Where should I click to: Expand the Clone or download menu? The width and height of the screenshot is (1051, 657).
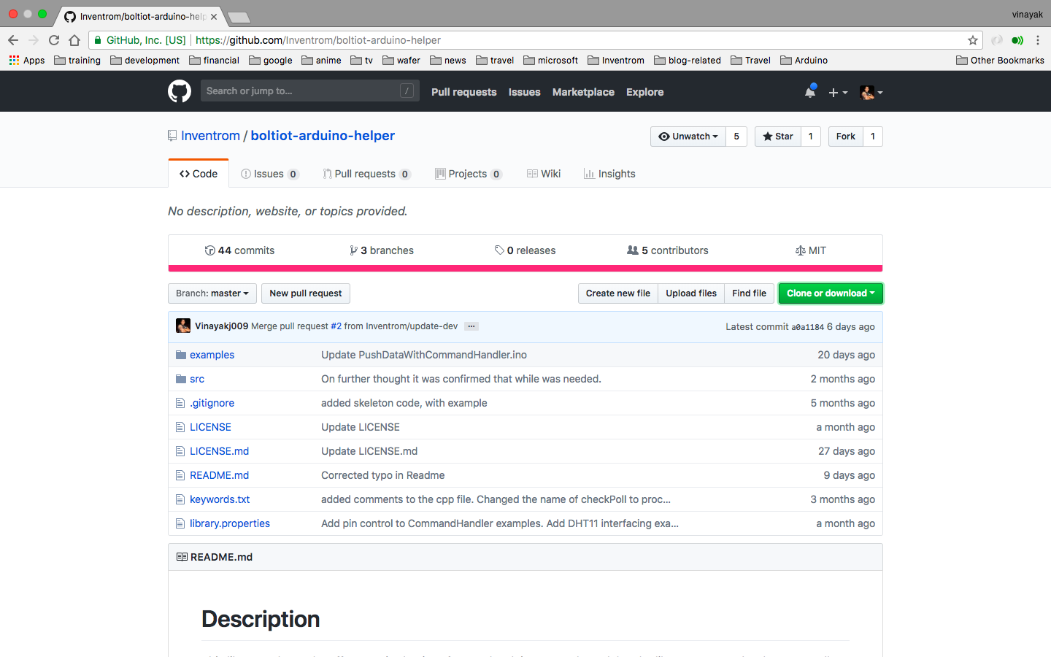[x=830, y=293]
